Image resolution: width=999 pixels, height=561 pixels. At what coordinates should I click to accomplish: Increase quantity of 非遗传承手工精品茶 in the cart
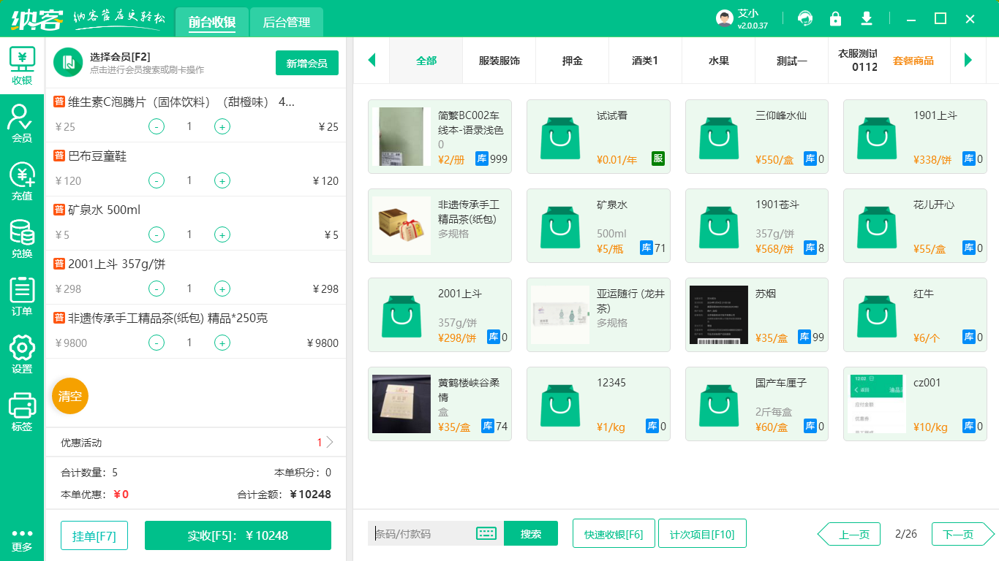tap(222, 343)
